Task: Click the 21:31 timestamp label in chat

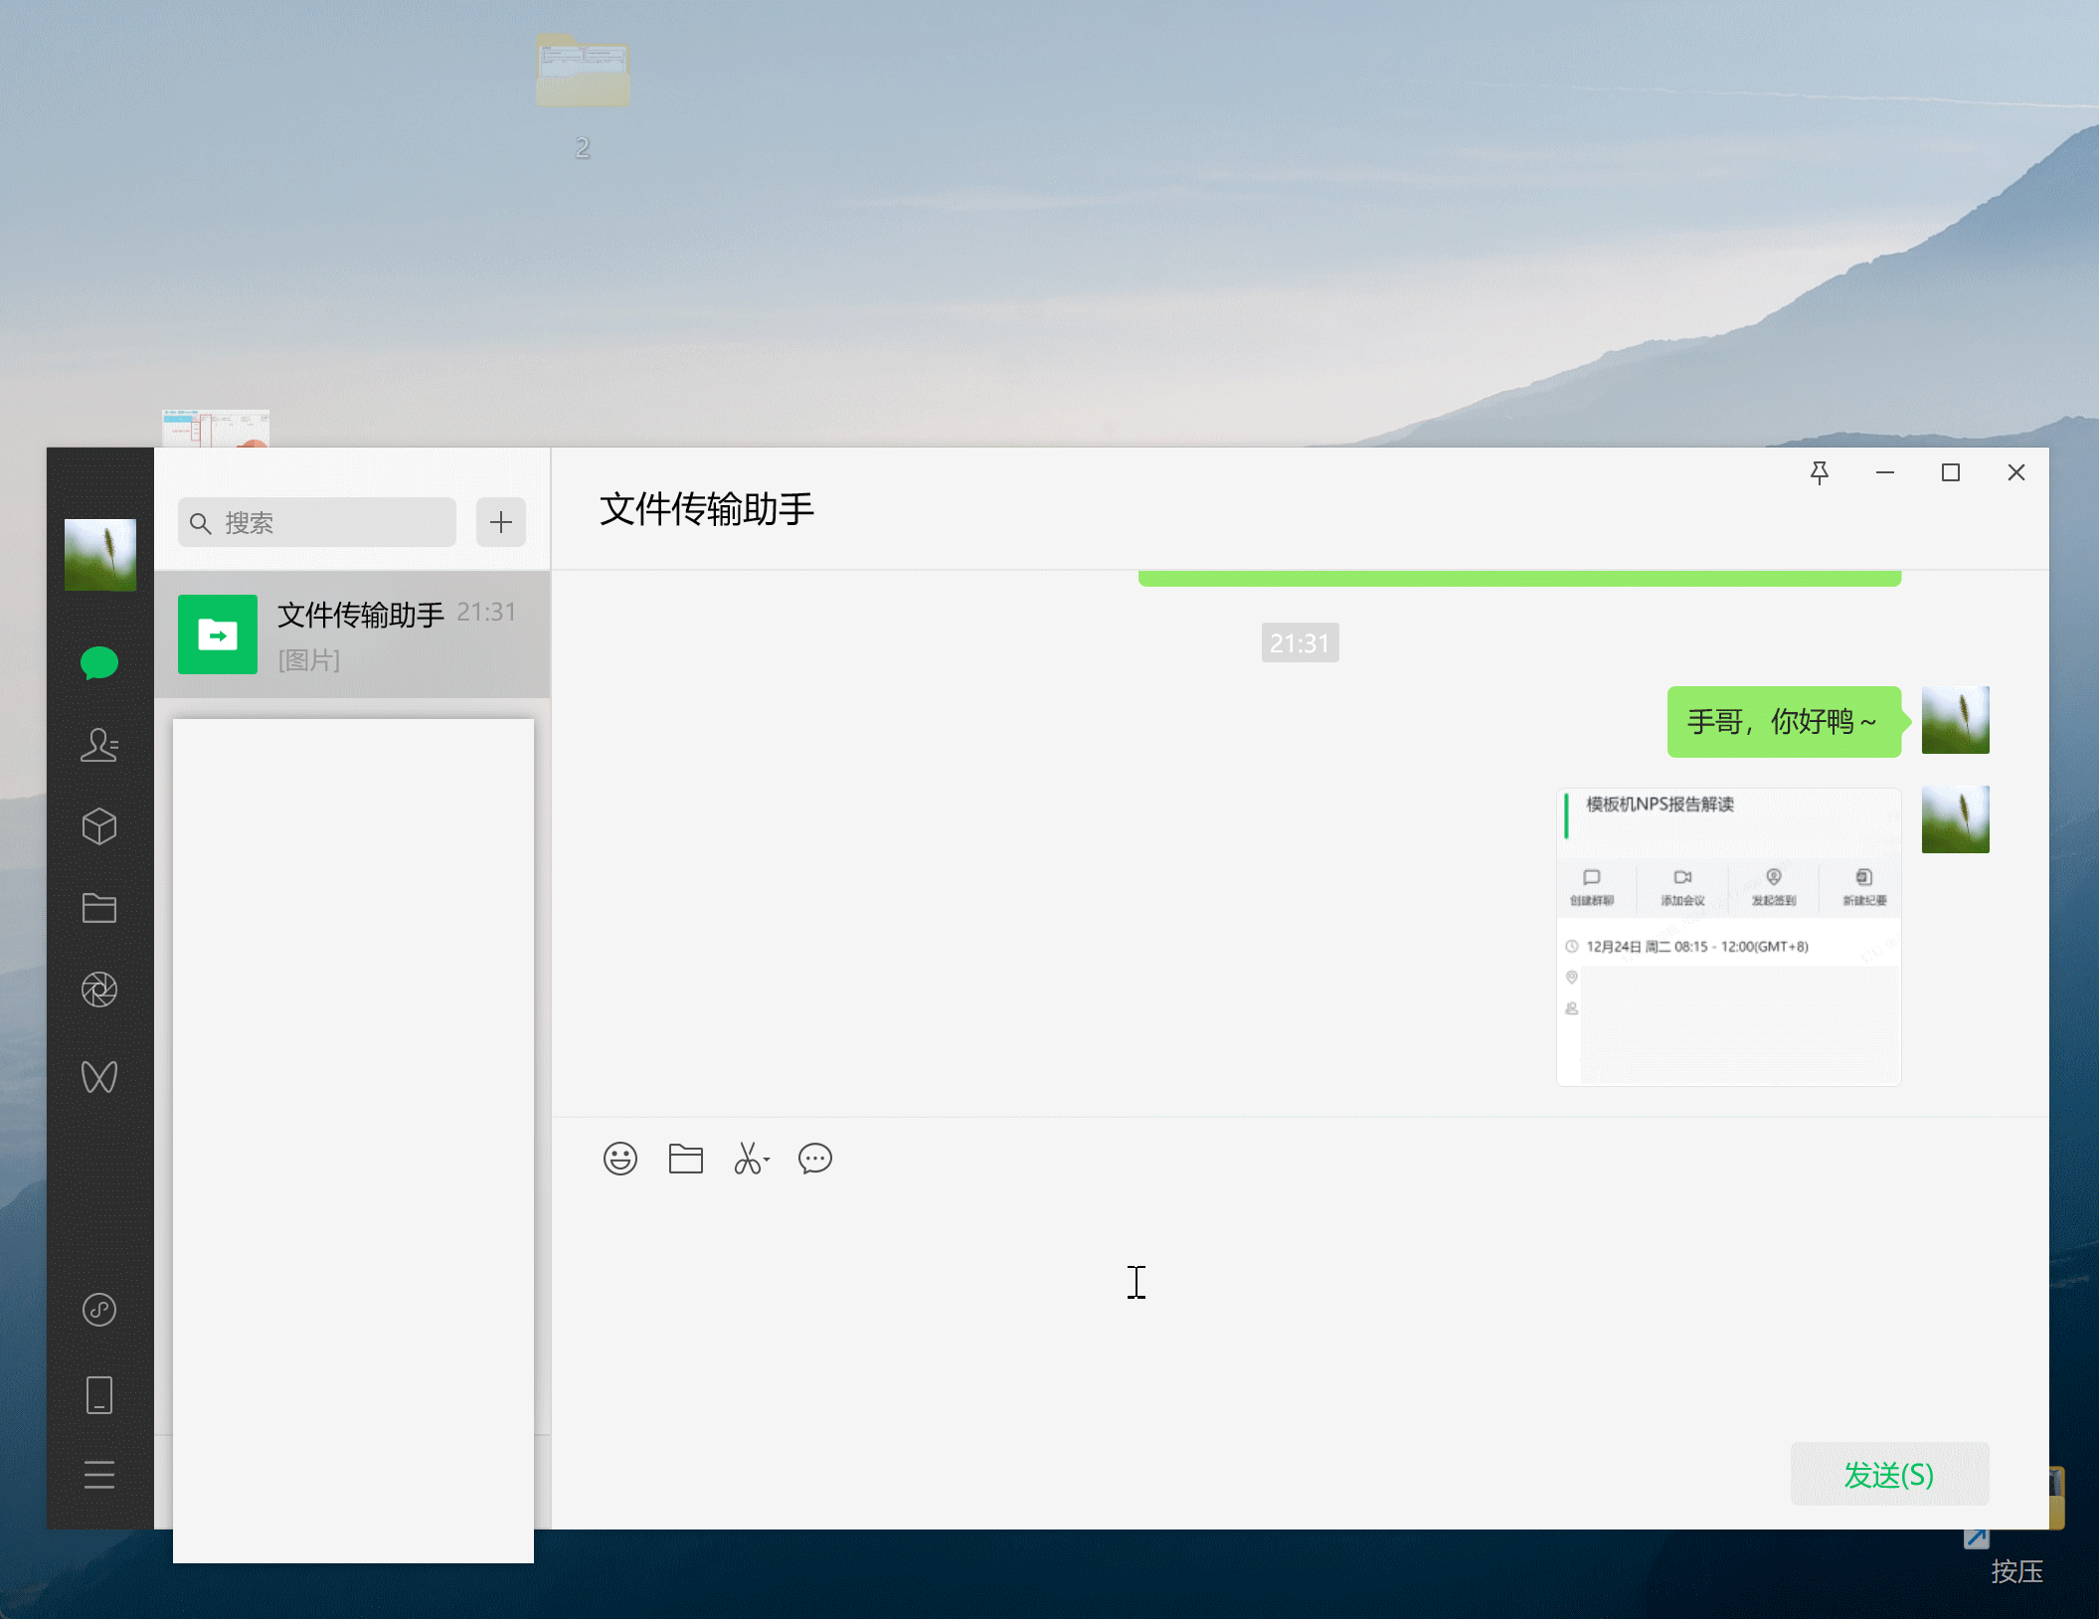Action: 1300,643
